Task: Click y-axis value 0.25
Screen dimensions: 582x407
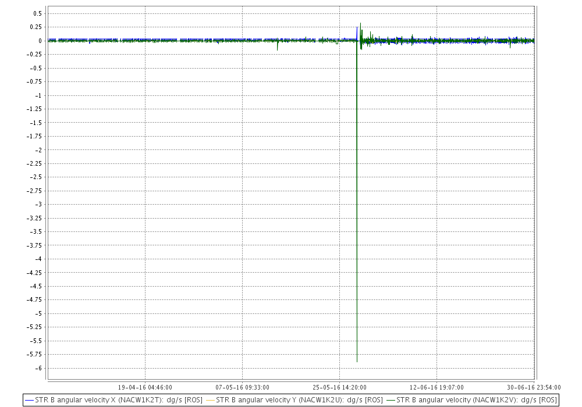Action: pos(36,27)
